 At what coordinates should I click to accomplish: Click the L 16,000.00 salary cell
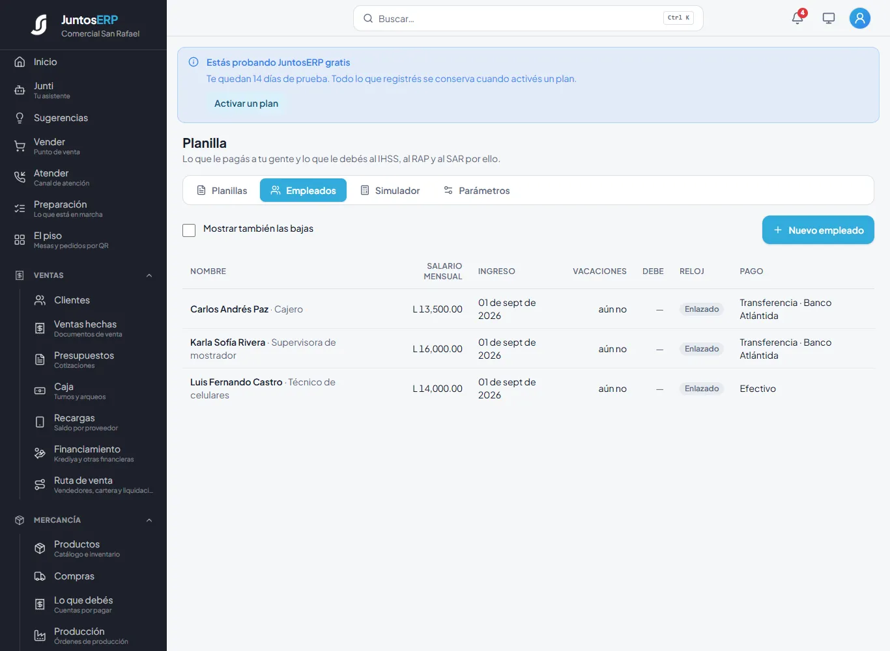click(437, 349)
